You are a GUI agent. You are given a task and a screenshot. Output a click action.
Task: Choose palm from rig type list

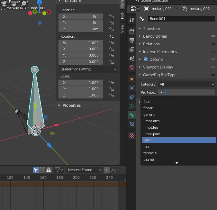point(179,140)
